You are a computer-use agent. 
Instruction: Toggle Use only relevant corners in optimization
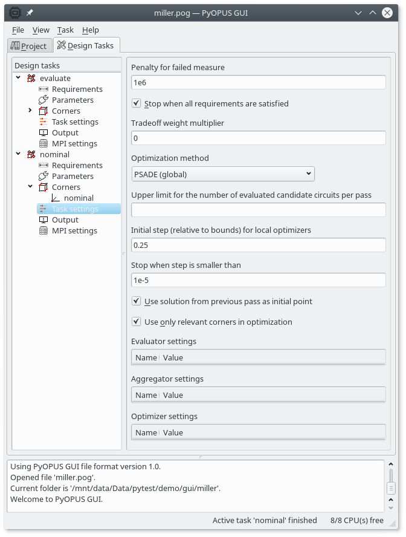coord(137,322)
